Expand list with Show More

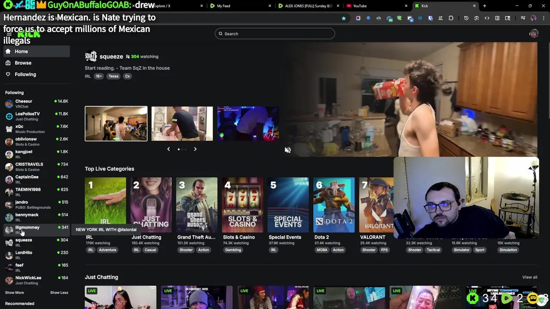(15, 293)
